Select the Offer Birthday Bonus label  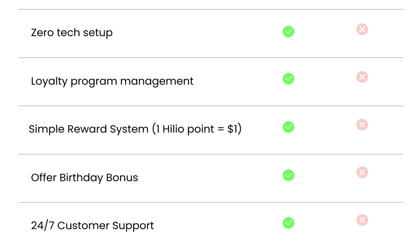(x=84, y=178)
